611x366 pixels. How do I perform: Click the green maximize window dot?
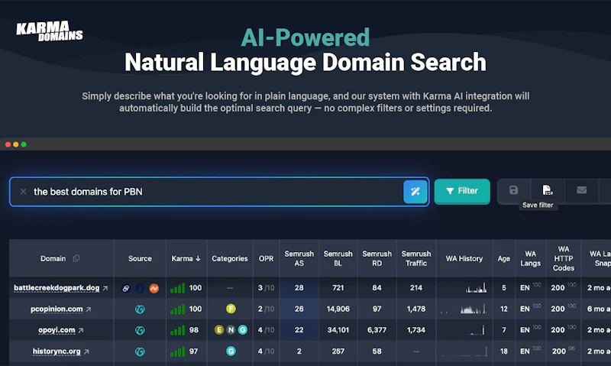tap(24, 144)
